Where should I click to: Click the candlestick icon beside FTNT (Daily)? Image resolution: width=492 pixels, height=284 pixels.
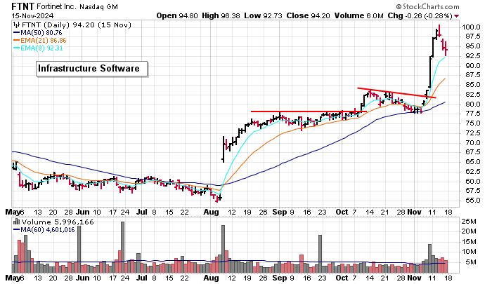[16, 25]
